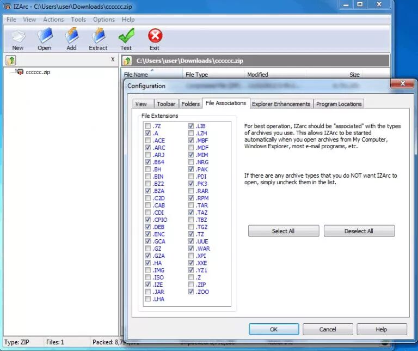The height and width of the screenshot is (351, 418).
Task: Click Cancel in Configuration dialog
Action: pyautogui.click(x=328, y=329)
